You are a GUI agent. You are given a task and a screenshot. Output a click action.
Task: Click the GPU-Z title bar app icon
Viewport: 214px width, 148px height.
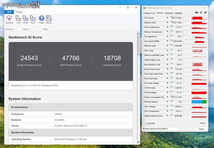coord(144,8)
